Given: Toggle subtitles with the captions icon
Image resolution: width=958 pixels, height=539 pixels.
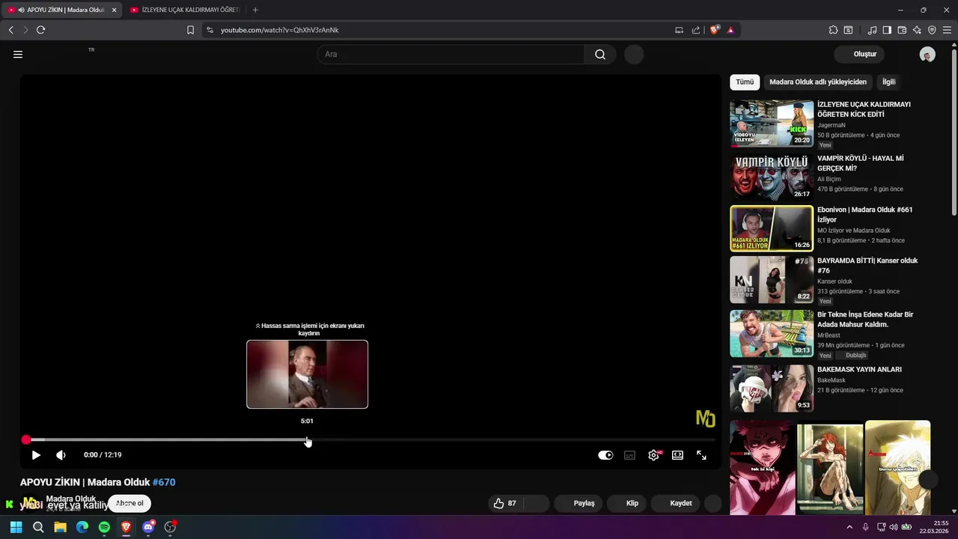Looking at the screenshot, I should [x=629, y=454].
